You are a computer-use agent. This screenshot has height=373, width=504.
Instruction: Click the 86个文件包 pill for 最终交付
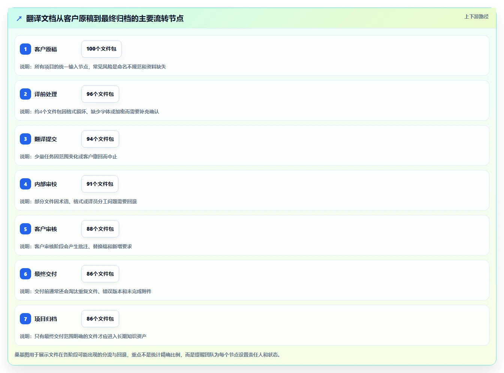(100, 274)
